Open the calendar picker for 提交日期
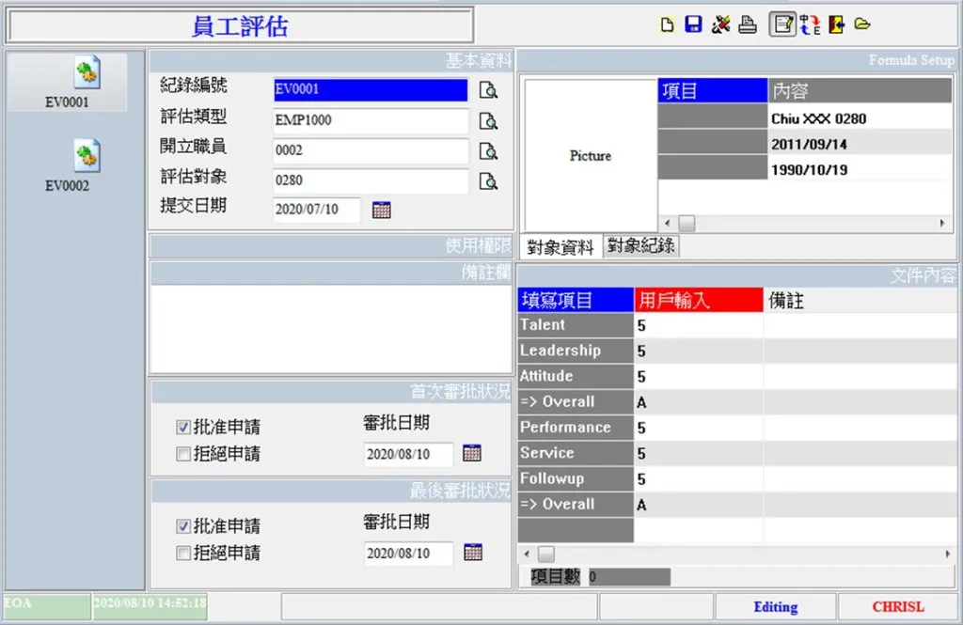 point(382,210)
